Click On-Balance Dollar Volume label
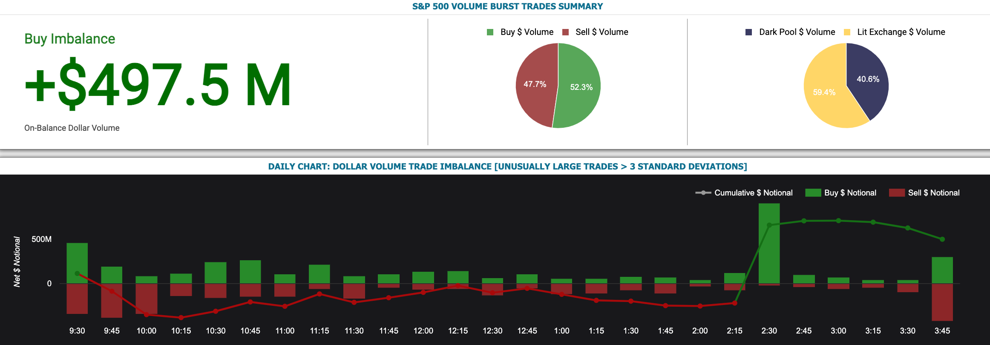The height and width of the screenshot is (345, 990). [x=72, y=128]
